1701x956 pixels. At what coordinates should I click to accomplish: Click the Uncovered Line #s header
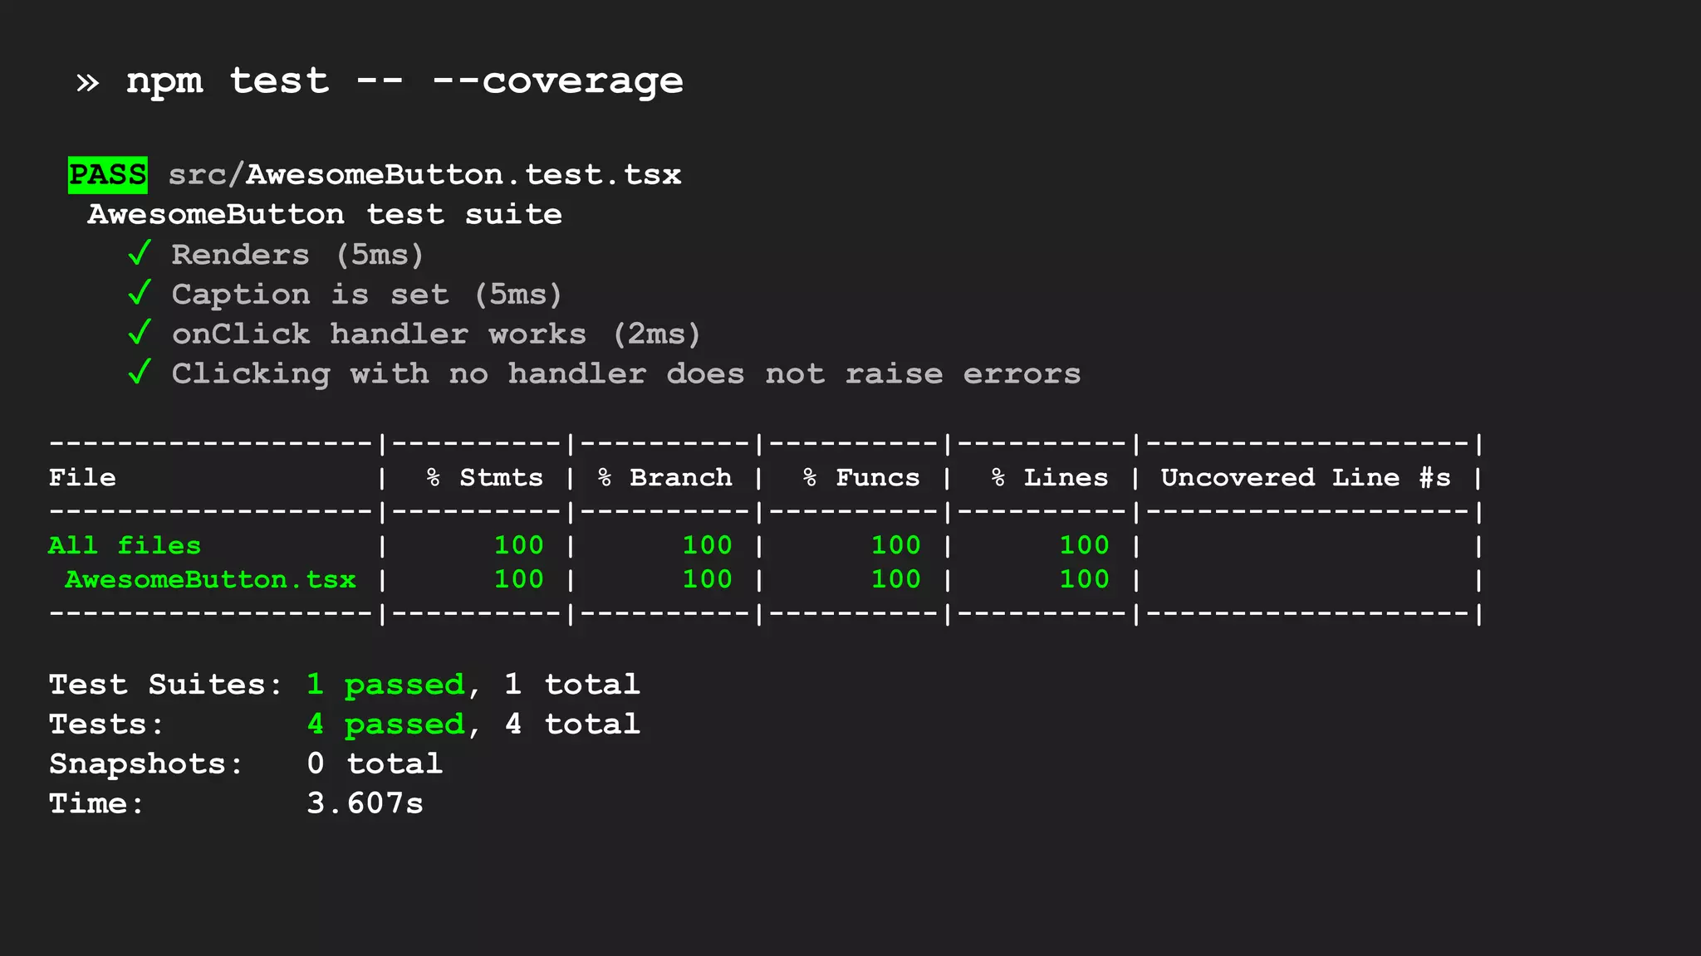[x=1305, y=478]
